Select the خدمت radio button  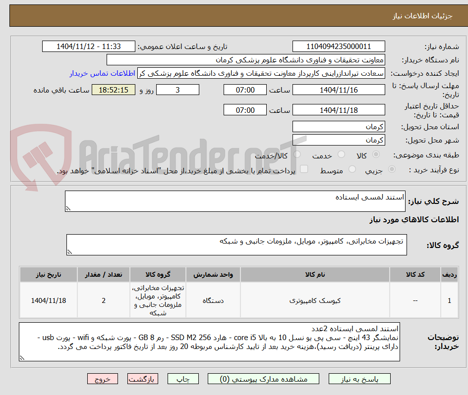coord(341,154)
